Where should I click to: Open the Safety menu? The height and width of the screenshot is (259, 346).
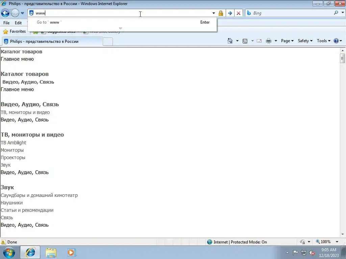coord(305,41)
